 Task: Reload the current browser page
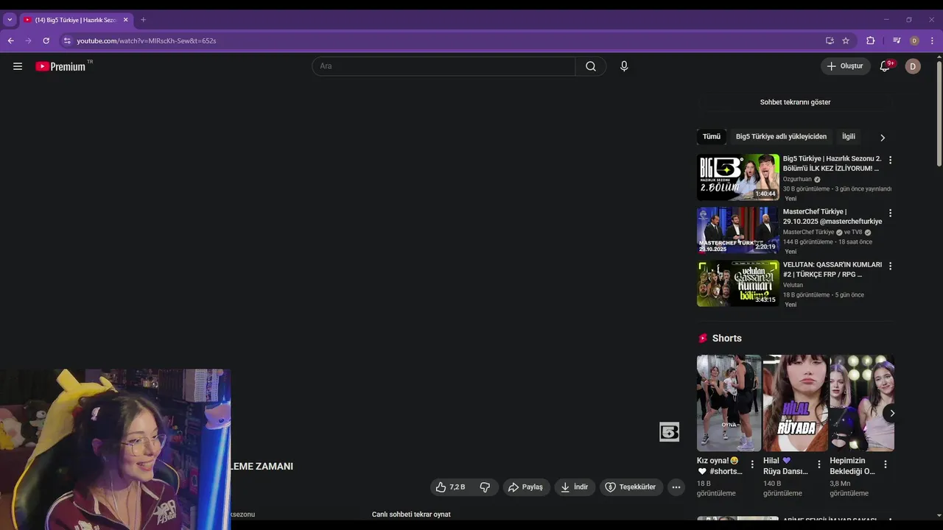pos(46,40)
